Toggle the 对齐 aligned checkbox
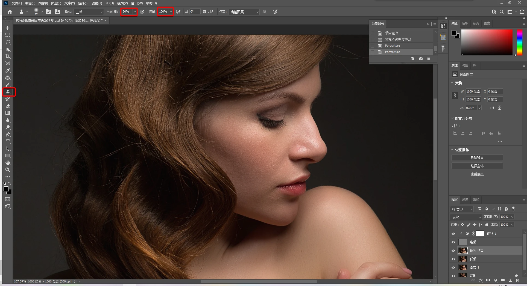This screenshot has height=286, width=527. [204, 12]
